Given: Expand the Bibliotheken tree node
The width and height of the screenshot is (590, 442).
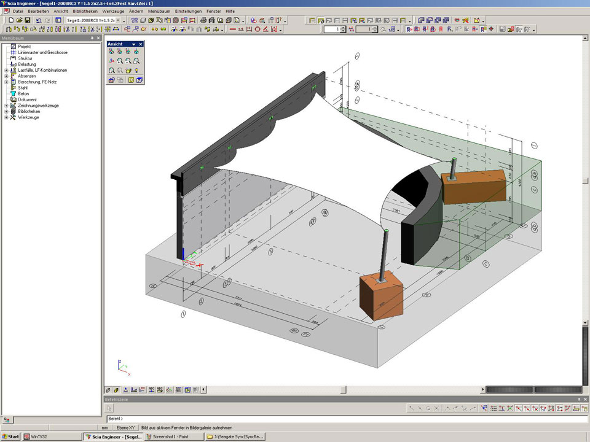Looking at the screenshot, I should click(6, 111).
